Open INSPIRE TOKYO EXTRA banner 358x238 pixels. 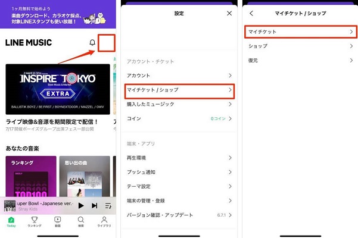(x=58, y=89)
